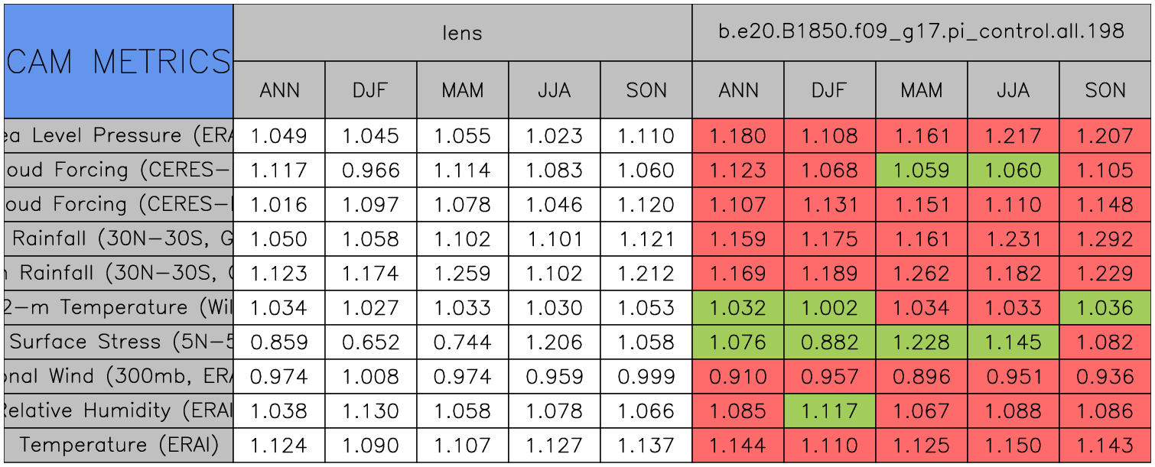Select the red cell showing 1.217
The height and width of the screenshot is (467, 1155).
click(1013, 136)
